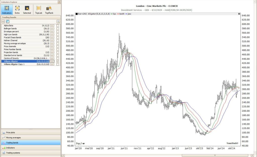Open the TopLab tool
This screenshot has height=157, width=257.
coord(39,10)
